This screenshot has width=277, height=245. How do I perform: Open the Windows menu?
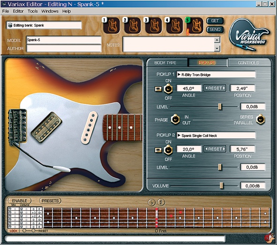(x=50, y=11)
